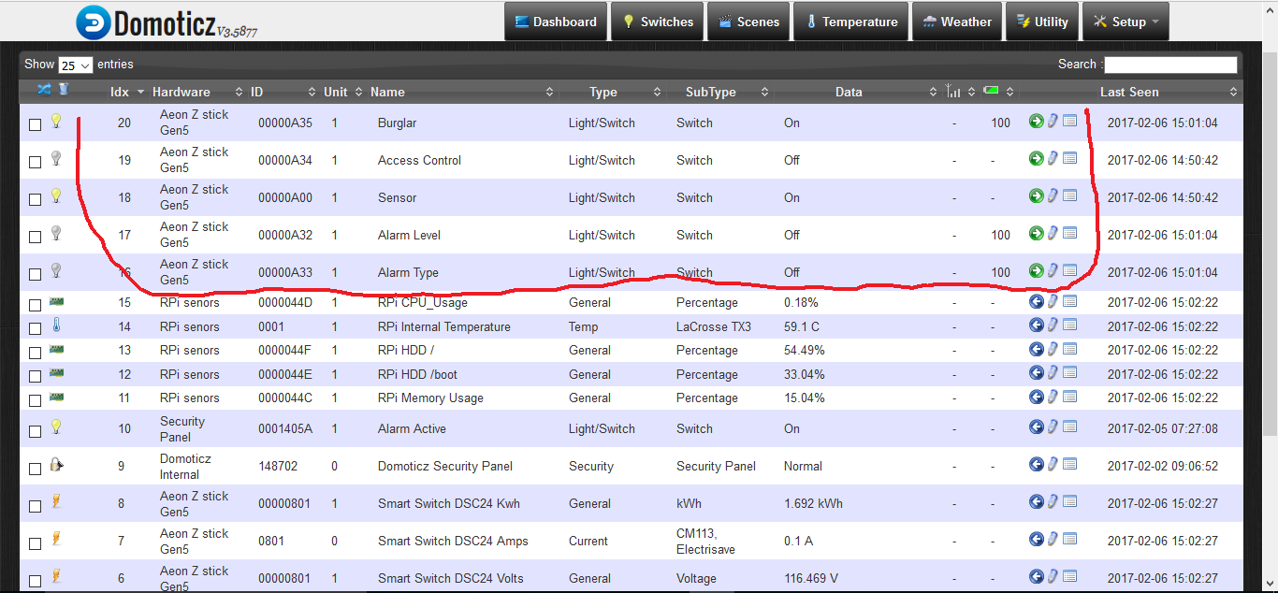This screenshot has height=593, width=1278.
Task: Click the pencil icon for Alarm Type row
Action: (1053, 270)
